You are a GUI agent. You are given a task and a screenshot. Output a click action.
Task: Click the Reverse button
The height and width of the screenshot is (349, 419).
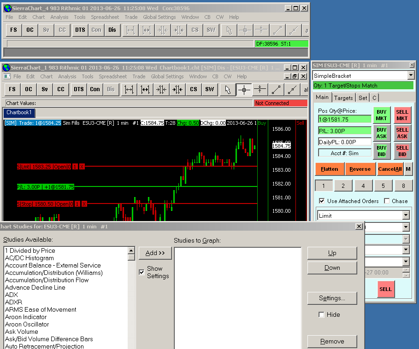coord(360,169)
